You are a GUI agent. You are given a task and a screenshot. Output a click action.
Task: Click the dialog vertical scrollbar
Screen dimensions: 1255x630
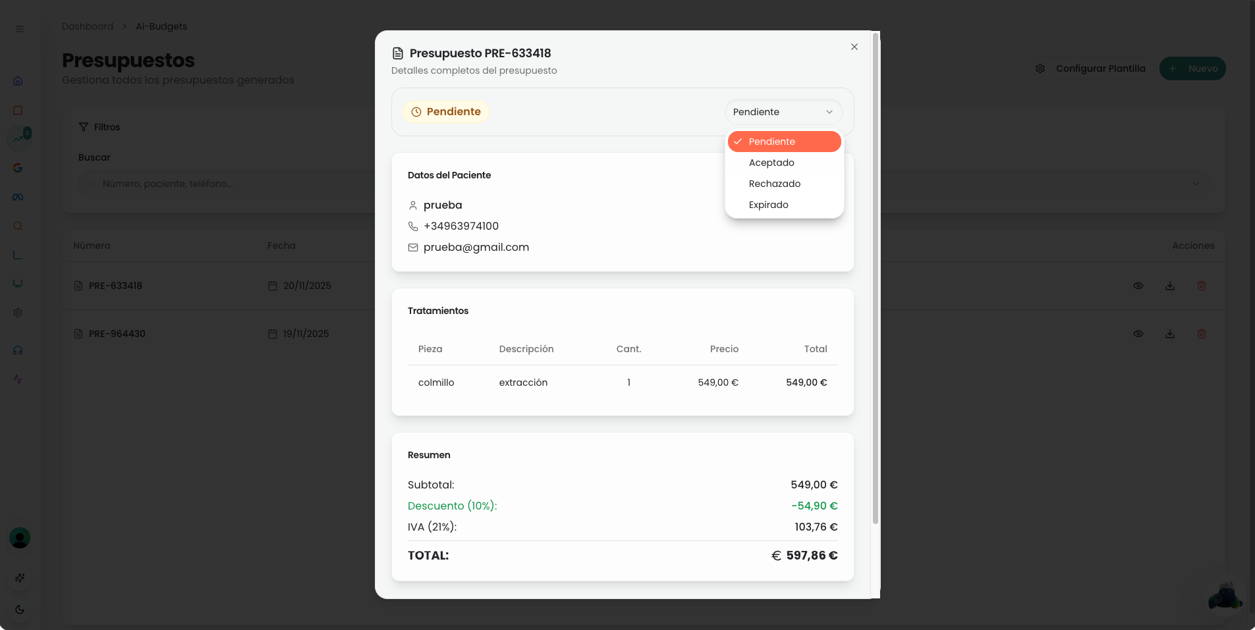point(875,280)
